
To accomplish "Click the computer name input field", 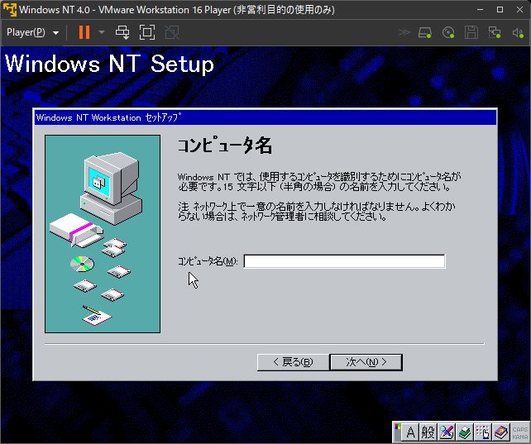I will point(344,261).
